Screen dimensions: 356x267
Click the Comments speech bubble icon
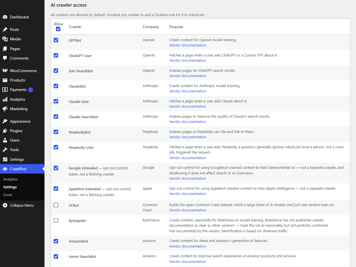pos(5,58)
